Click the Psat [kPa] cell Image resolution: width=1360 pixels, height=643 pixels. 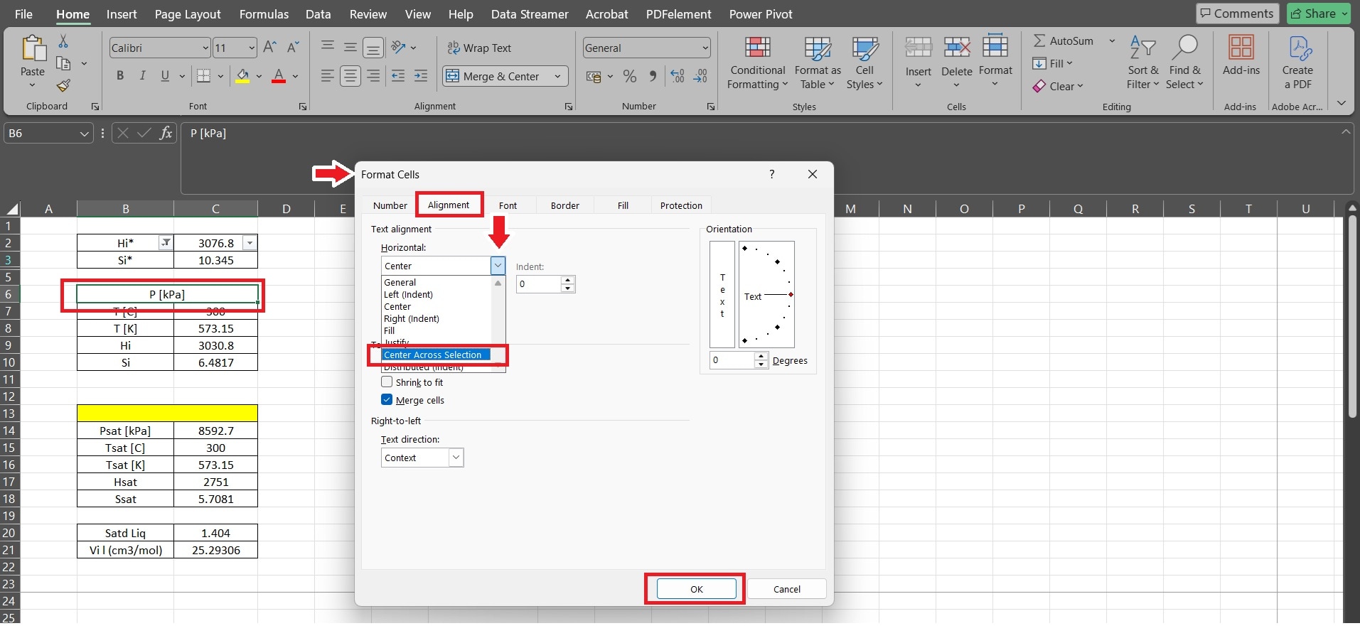pyautogui.click(x=125, y=431)
